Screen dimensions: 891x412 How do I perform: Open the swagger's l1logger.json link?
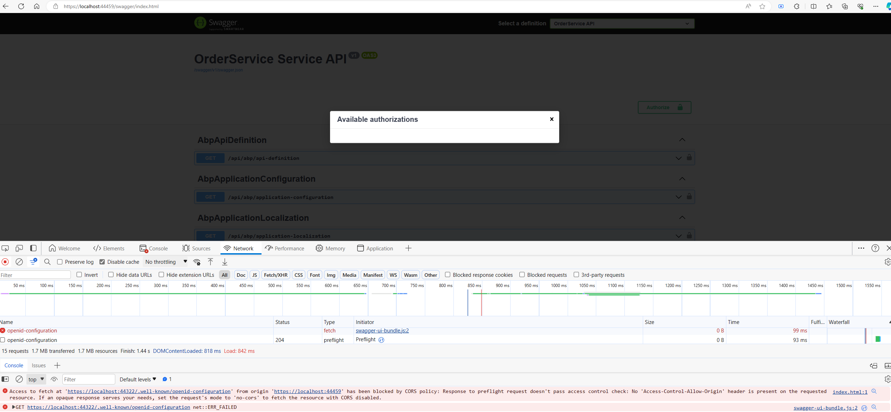(x=219, y=70)
